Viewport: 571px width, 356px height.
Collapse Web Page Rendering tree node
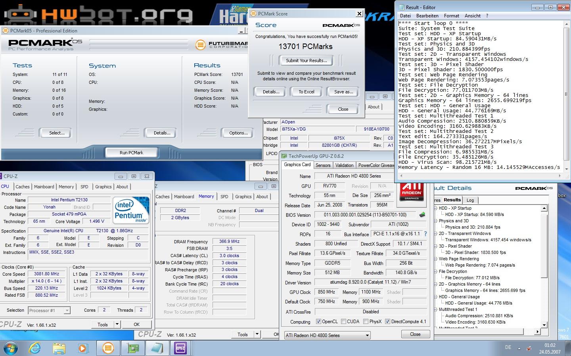(x=435, y=259)
